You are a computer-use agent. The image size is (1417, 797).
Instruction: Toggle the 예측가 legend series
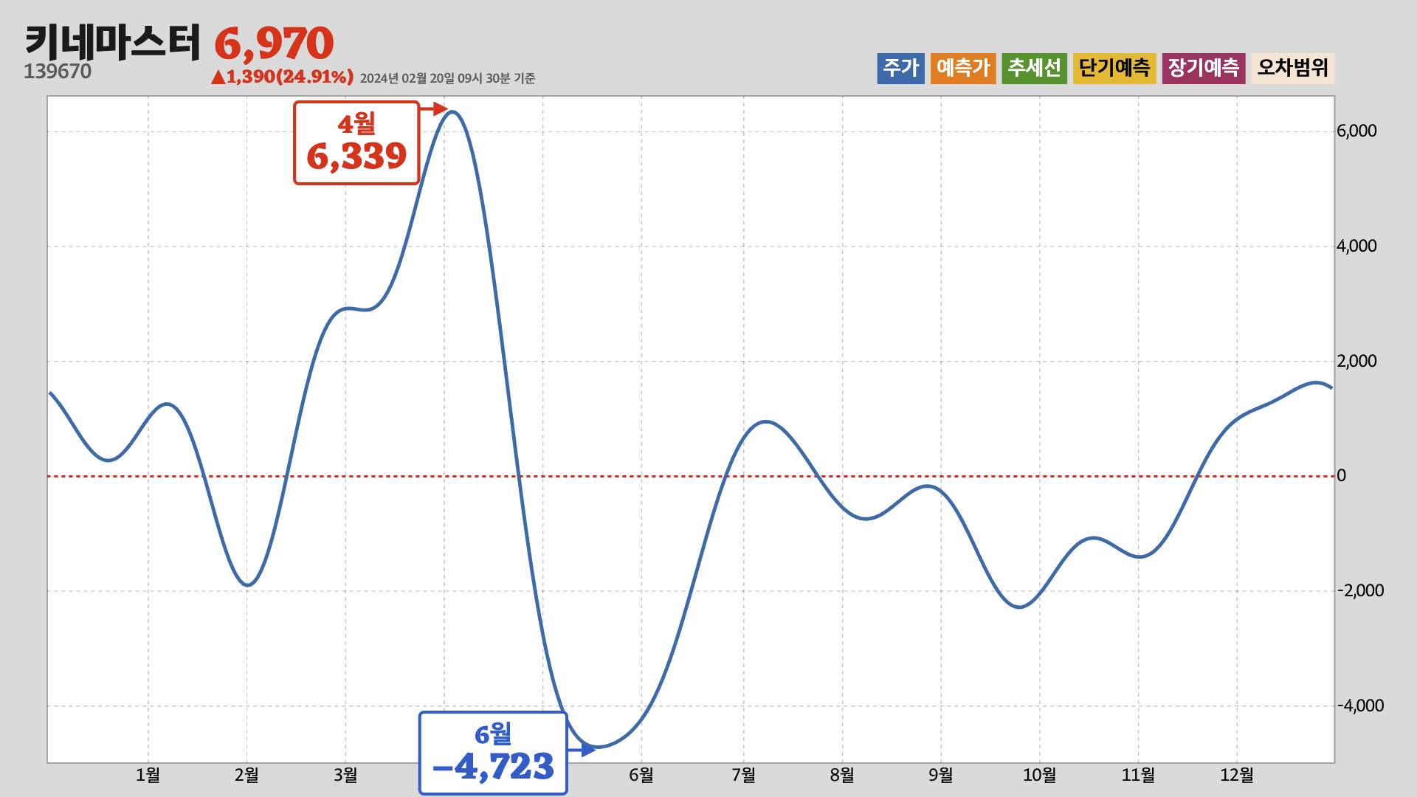963,69
